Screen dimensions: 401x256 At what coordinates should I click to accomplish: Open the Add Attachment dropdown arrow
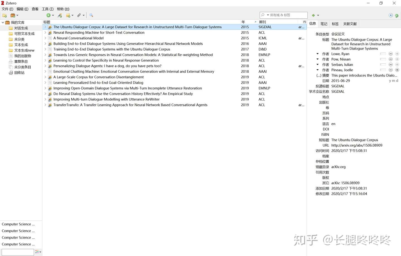pos(84,16)
